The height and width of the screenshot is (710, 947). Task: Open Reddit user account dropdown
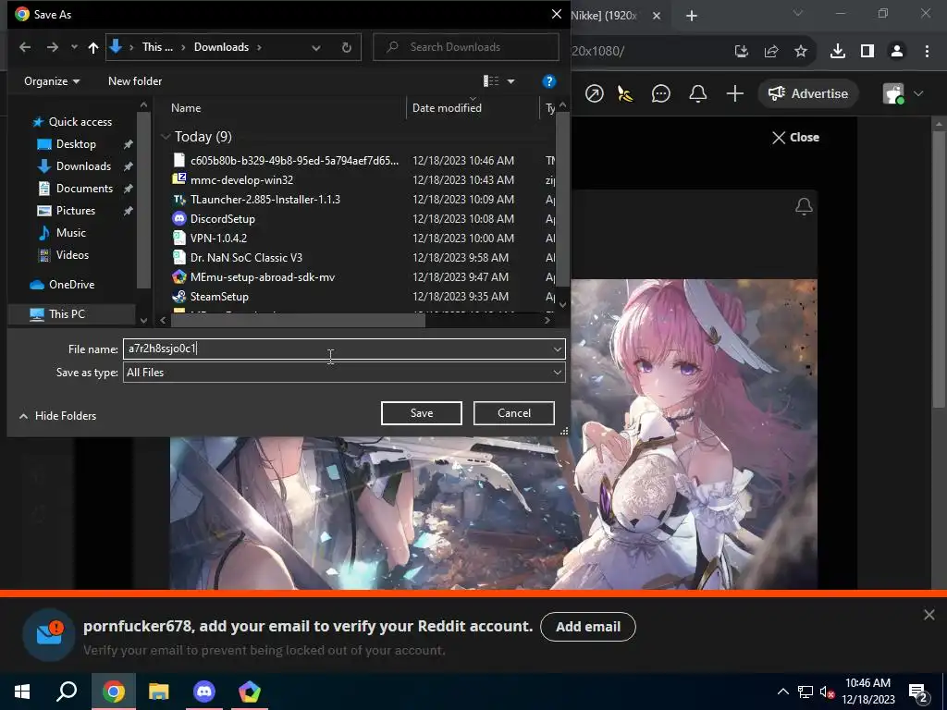coord(904,93)
